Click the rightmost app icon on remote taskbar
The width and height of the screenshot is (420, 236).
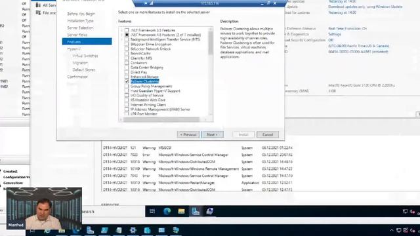click(x=210, y=211)
